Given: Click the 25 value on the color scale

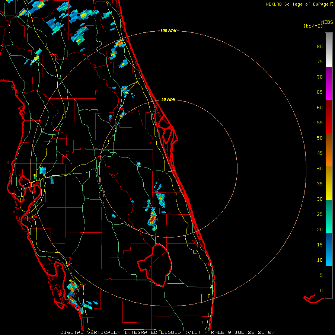Looking at the screenshot, I should (x=320, y=214).
